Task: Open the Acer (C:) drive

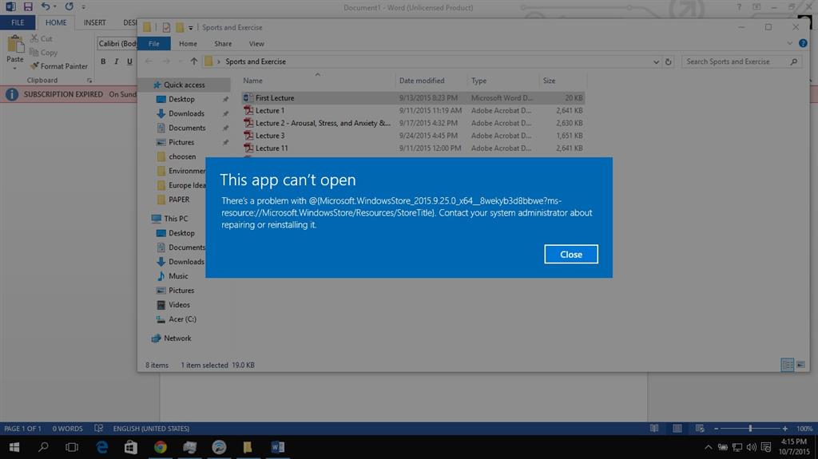Action: tap(182, 319)
